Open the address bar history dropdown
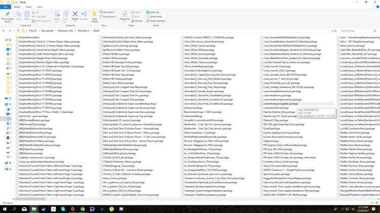This screenshot has height=213, width=380. click(x=331, y=31)
